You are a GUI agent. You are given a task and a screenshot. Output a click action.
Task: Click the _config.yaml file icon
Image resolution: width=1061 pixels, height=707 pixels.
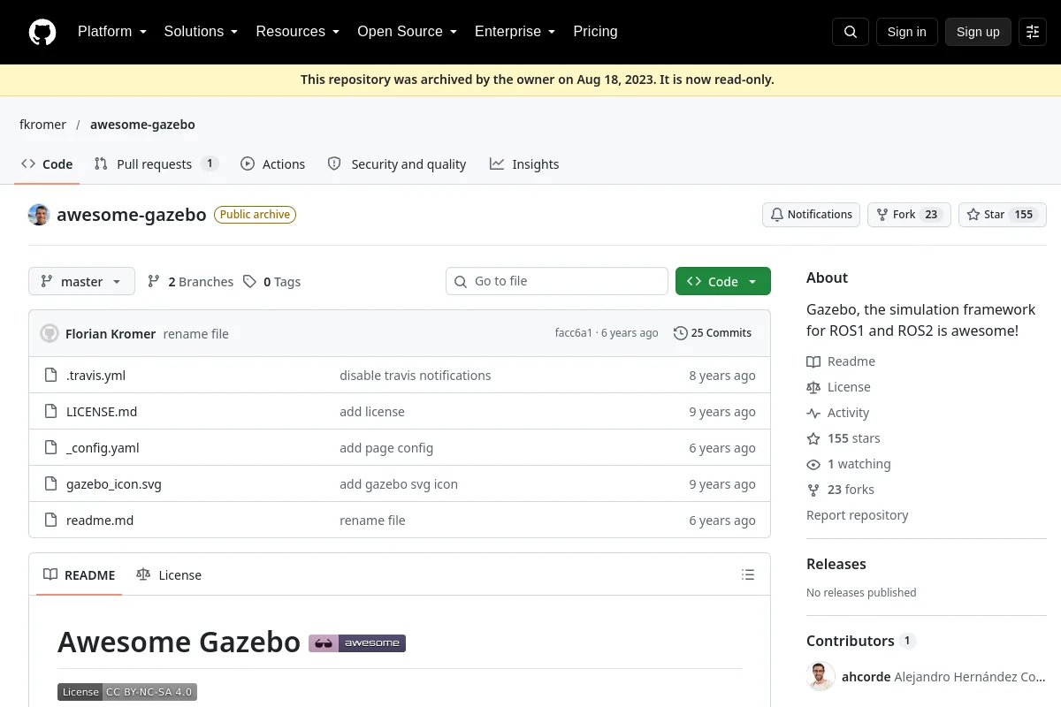(50, 448)
